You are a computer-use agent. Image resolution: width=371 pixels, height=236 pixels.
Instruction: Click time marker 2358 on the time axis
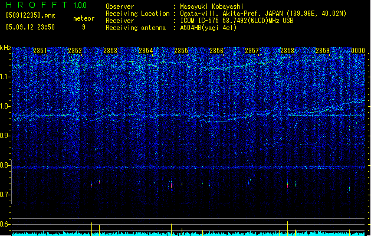(x=287, y=51)
